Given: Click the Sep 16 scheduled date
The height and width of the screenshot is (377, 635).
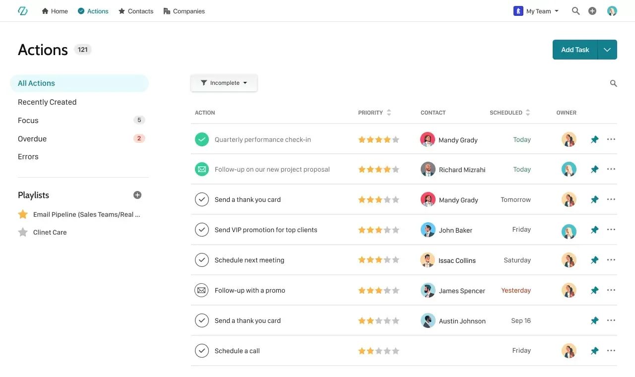Looking at the screenshot, I should click(521, 320).
